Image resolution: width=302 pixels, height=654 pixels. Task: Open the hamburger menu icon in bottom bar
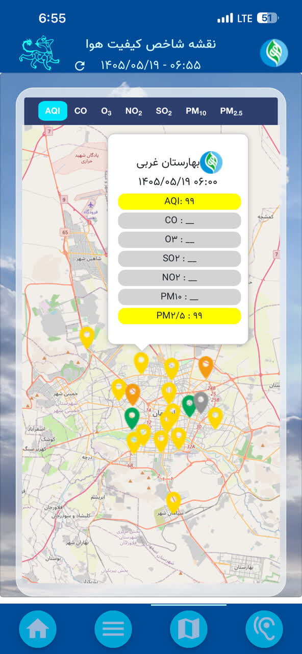coord(113,629)
